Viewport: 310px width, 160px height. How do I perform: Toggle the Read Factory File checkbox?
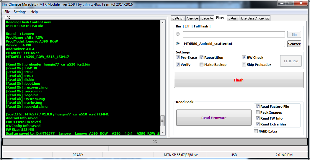pos(257,106)
